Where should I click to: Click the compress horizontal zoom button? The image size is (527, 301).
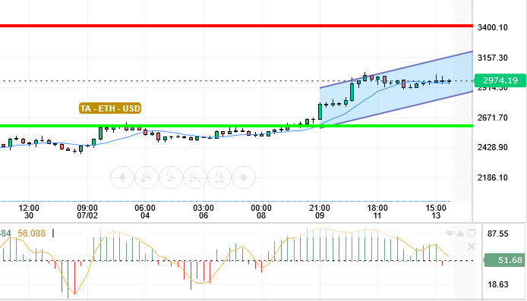point(219,177)
